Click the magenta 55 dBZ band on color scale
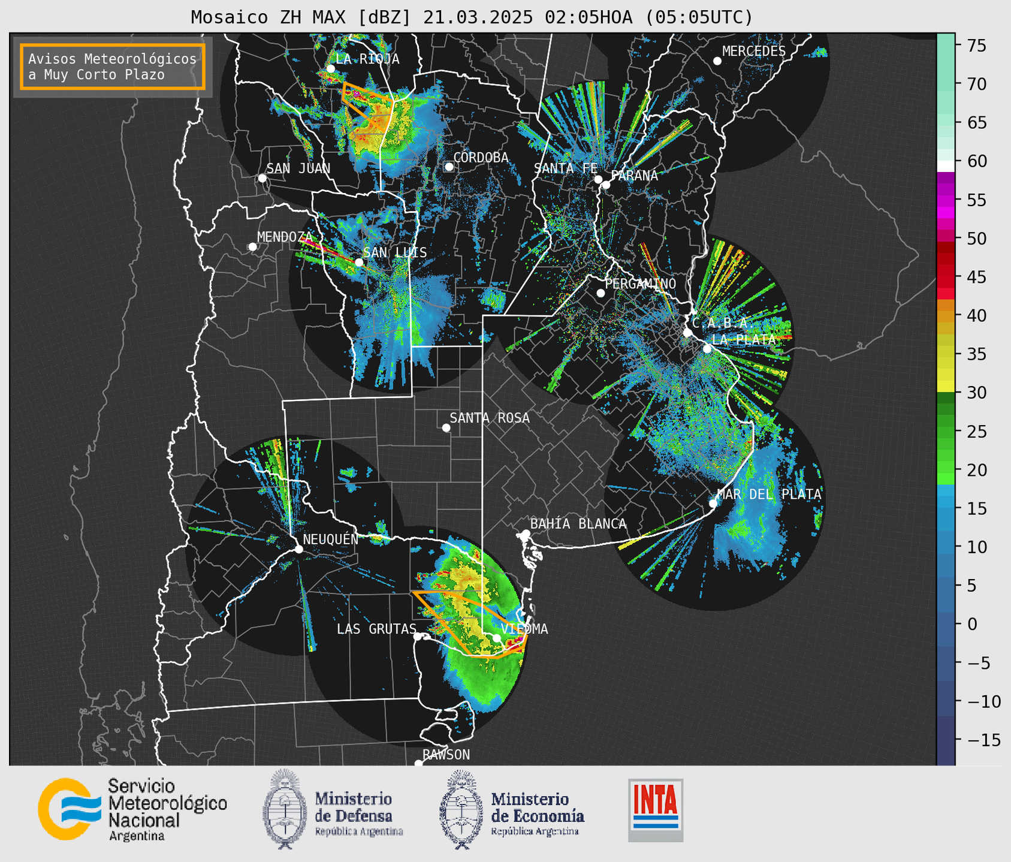 pos(946,200)
